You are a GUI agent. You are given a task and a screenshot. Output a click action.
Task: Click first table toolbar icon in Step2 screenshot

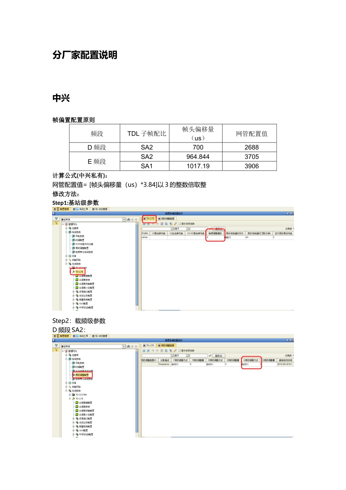pyautogui.click(x=144, y=350)
